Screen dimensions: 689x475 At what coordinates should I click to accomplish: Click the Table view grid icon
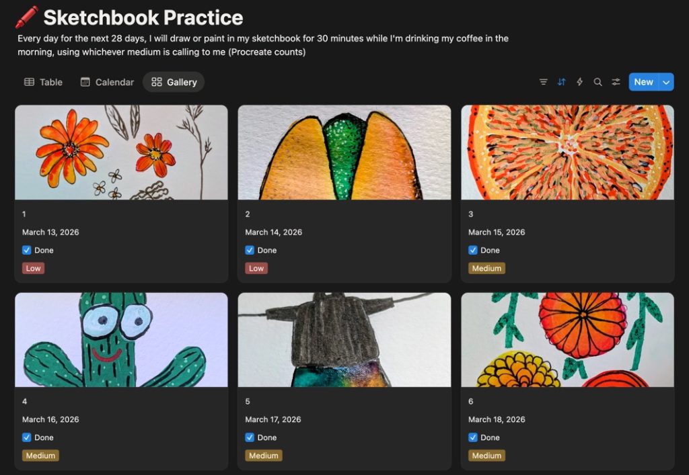point(29,81)
